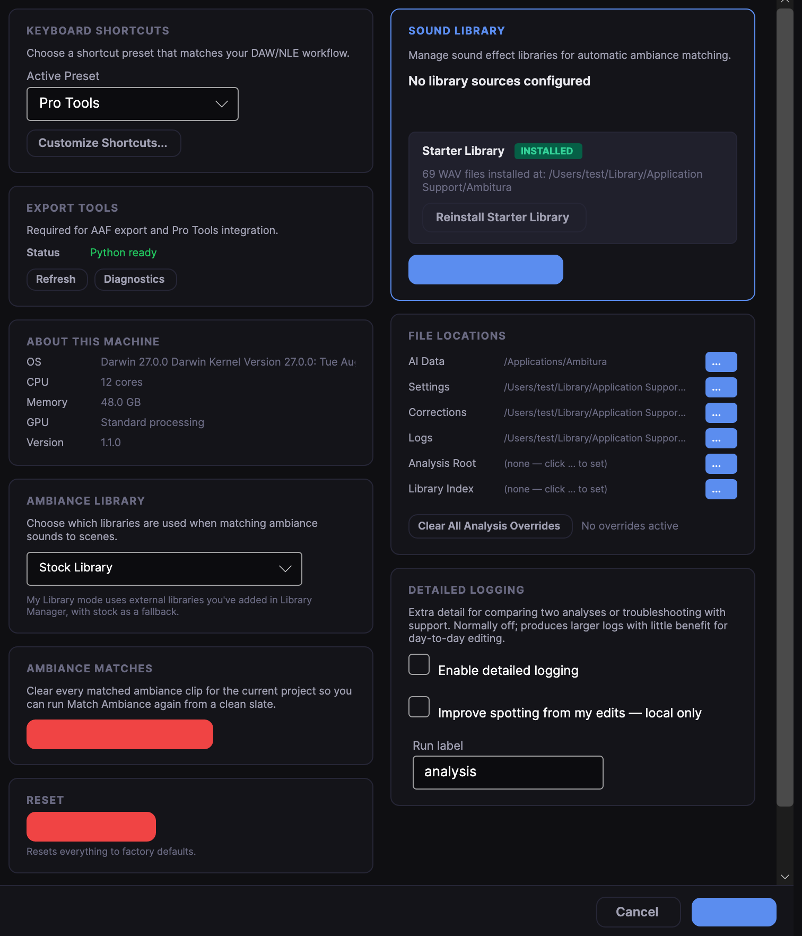Image resolution: width=802 pixels, height=936 pixels.
Task: Click red button in Reset section
Action: pos(91,827)
